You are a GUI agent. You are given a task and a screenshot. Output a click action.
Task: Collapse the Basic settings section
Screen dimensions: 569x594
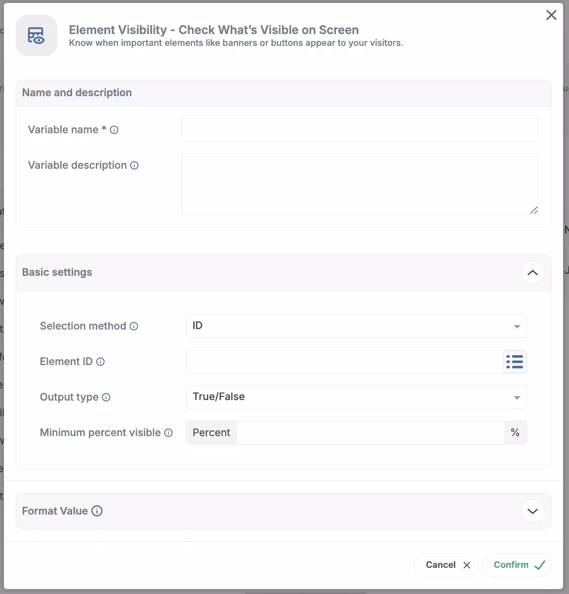pyautogui.click(x=532, y=273)
